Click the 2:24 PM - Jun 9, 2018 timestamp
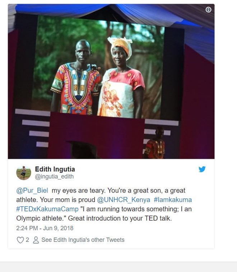This screenshot has height=272, width=237. [x=45, y=228]
